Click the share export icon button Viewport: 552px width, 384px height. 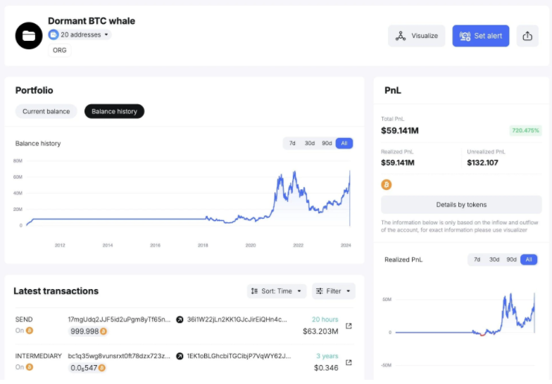click(527, 36)
